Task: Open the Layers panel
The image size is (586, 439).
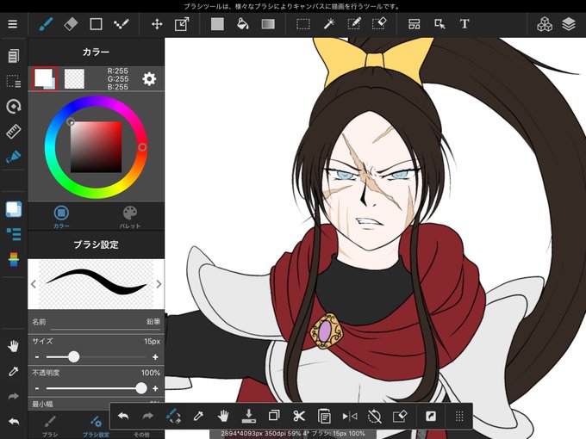Action: 569,24
